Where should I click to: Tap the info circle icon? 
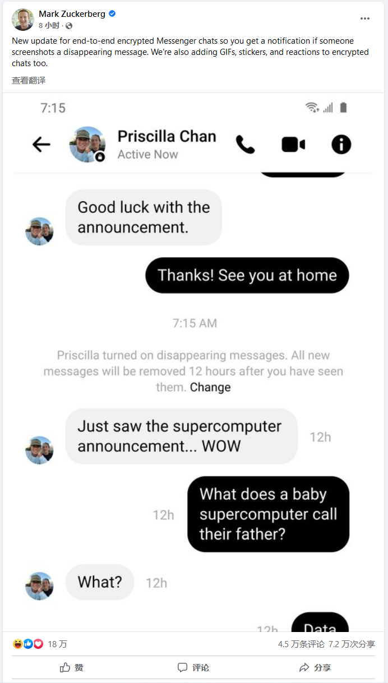tap(341, 145)
